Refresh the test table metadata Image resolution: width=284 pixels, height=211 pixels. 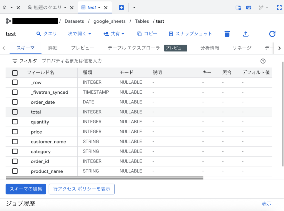click(272, 34)
